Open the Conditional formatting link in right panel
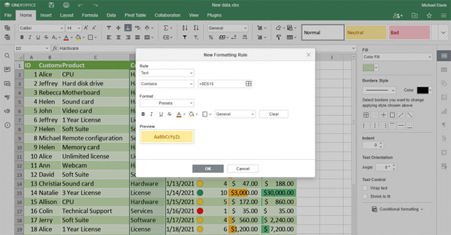The width and height of the screenshot is (451, 235). (x=397, y=209)
